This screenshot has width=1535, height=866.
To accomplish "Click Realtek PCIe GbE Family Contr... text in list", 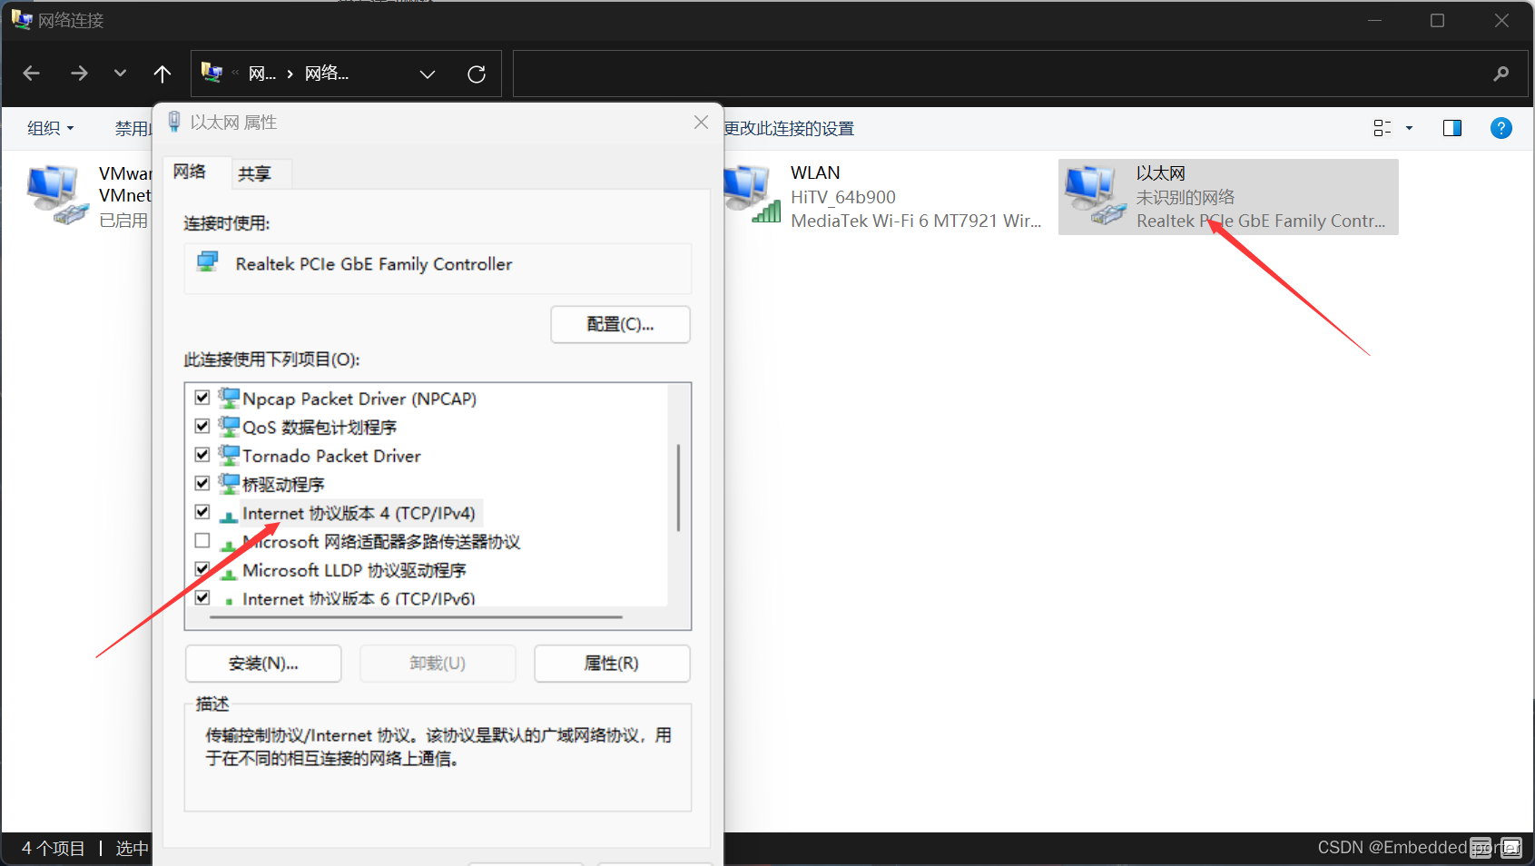I will [1261, 221].
